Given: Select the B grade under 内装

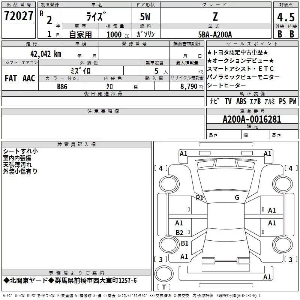Looking at the screenshot, I should (x=292, y=34).
